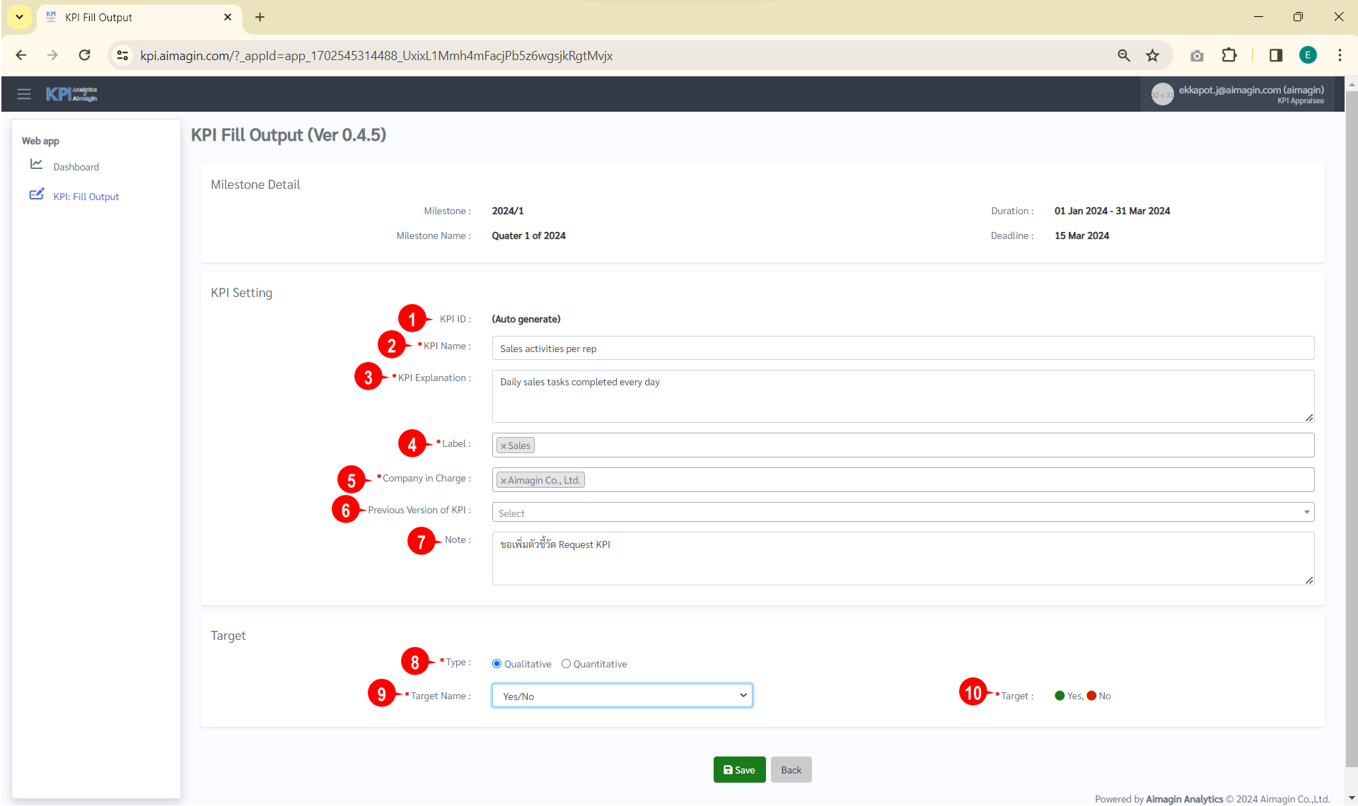
Task: Click the user profile avatar
Action: pyautogui.click(x=1161, y=94)
